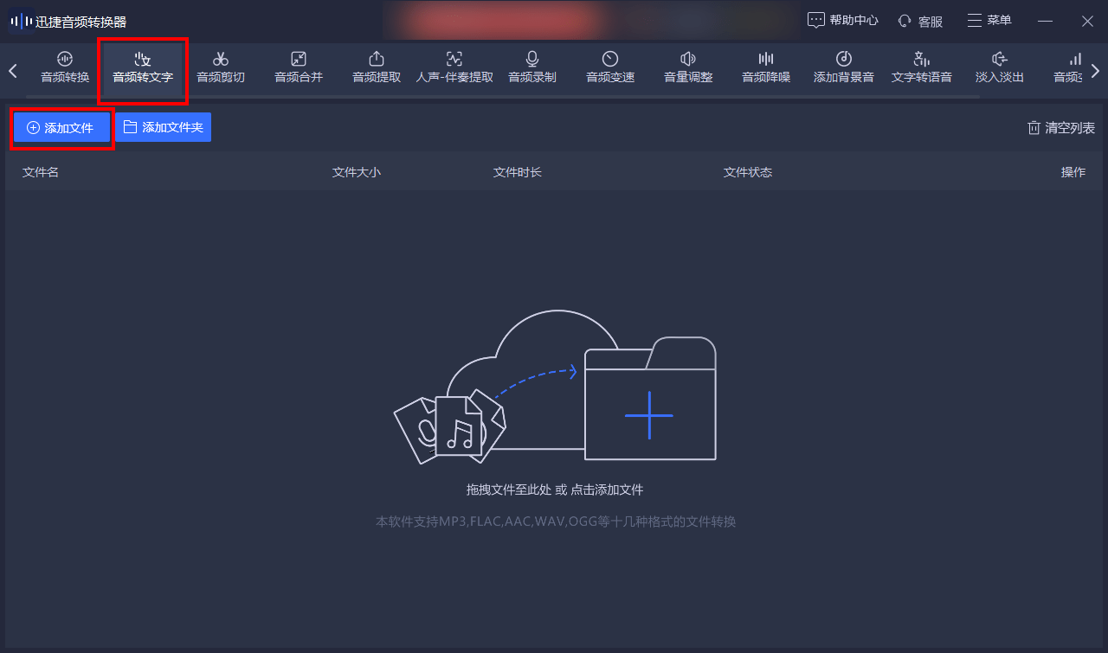Image resolution: width=1108 pixels, height=653 pixels.
Task: Click the supported formats MP3,FLAC,AAC hint text
Action: 555,522
